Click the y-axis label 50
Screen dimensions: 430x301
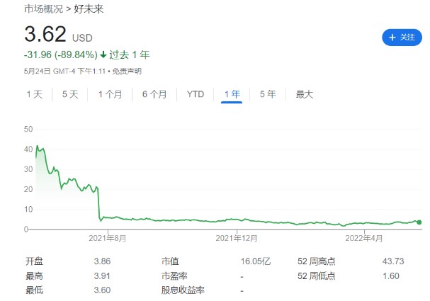coord(28,129)
